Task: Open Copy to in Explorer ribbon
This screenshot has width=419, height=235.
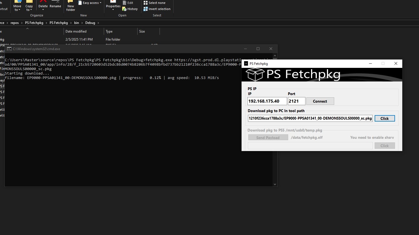Action: 29,6
